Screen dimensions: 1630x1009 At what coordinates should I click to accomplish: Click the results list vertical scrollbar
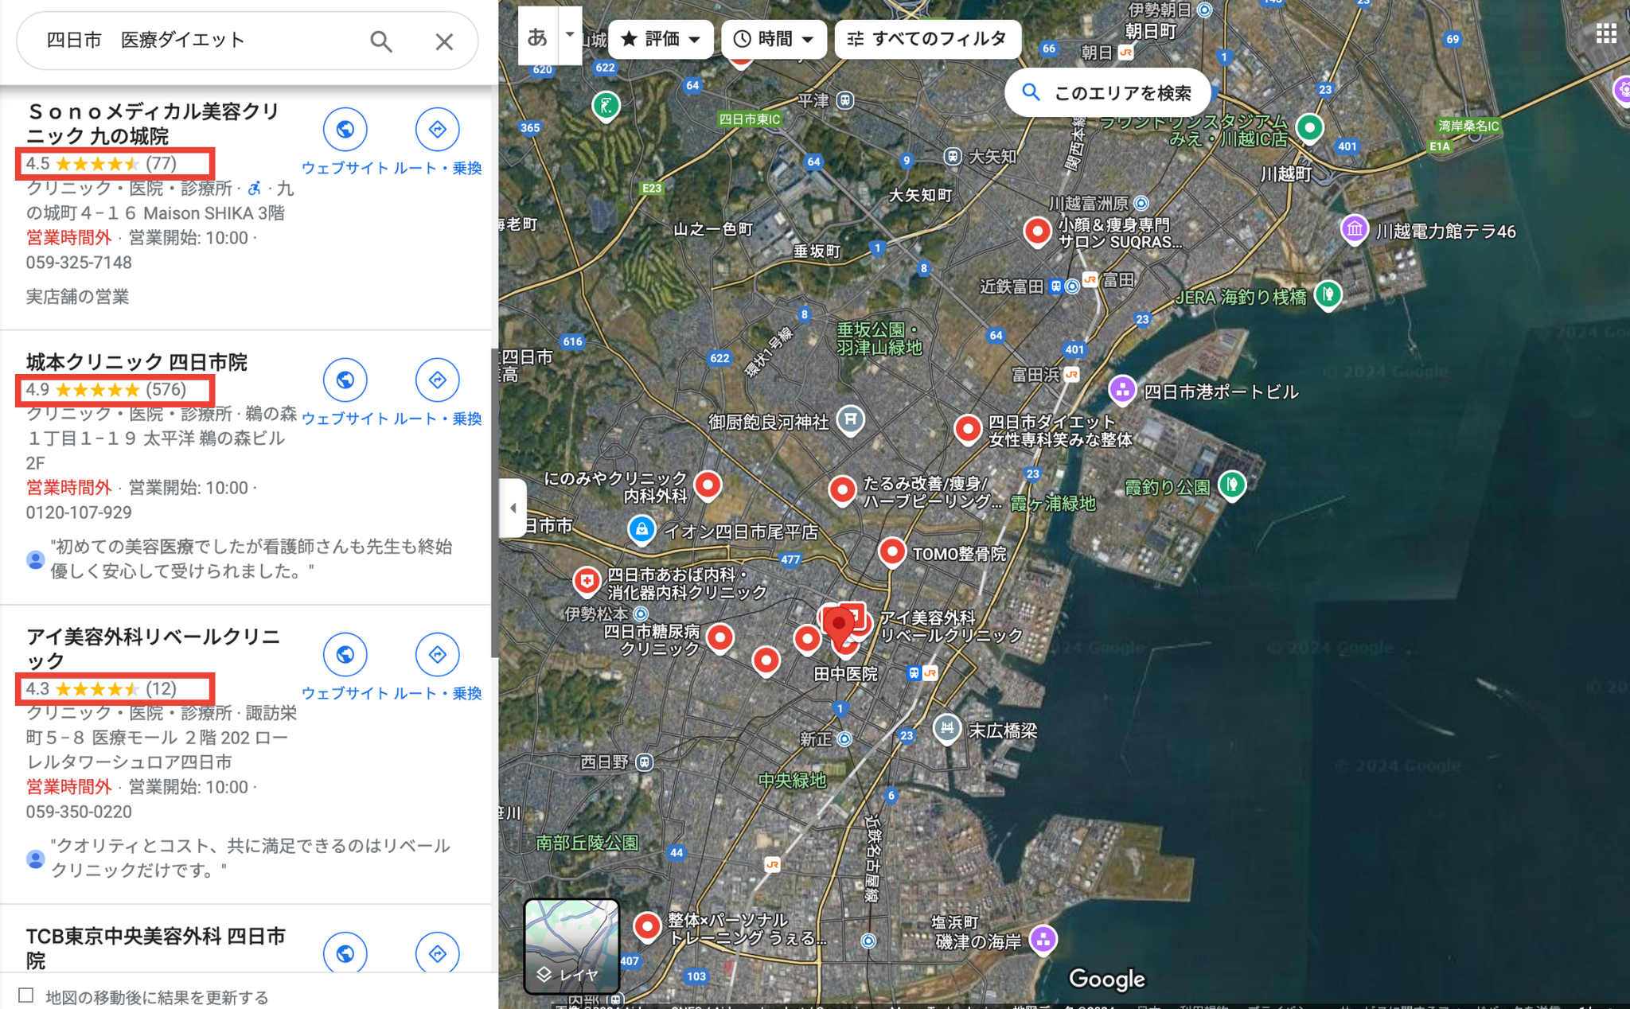coord(494,501)
